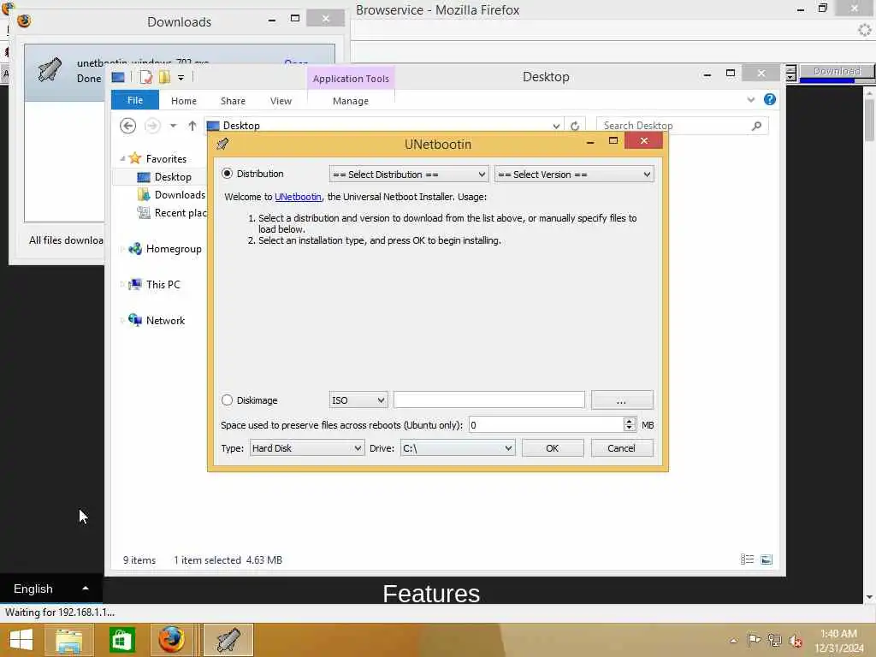The height and width of the screenshot is (657, 876).
Task: Click UNetbootin taskbar button
Action: point(228,640)
